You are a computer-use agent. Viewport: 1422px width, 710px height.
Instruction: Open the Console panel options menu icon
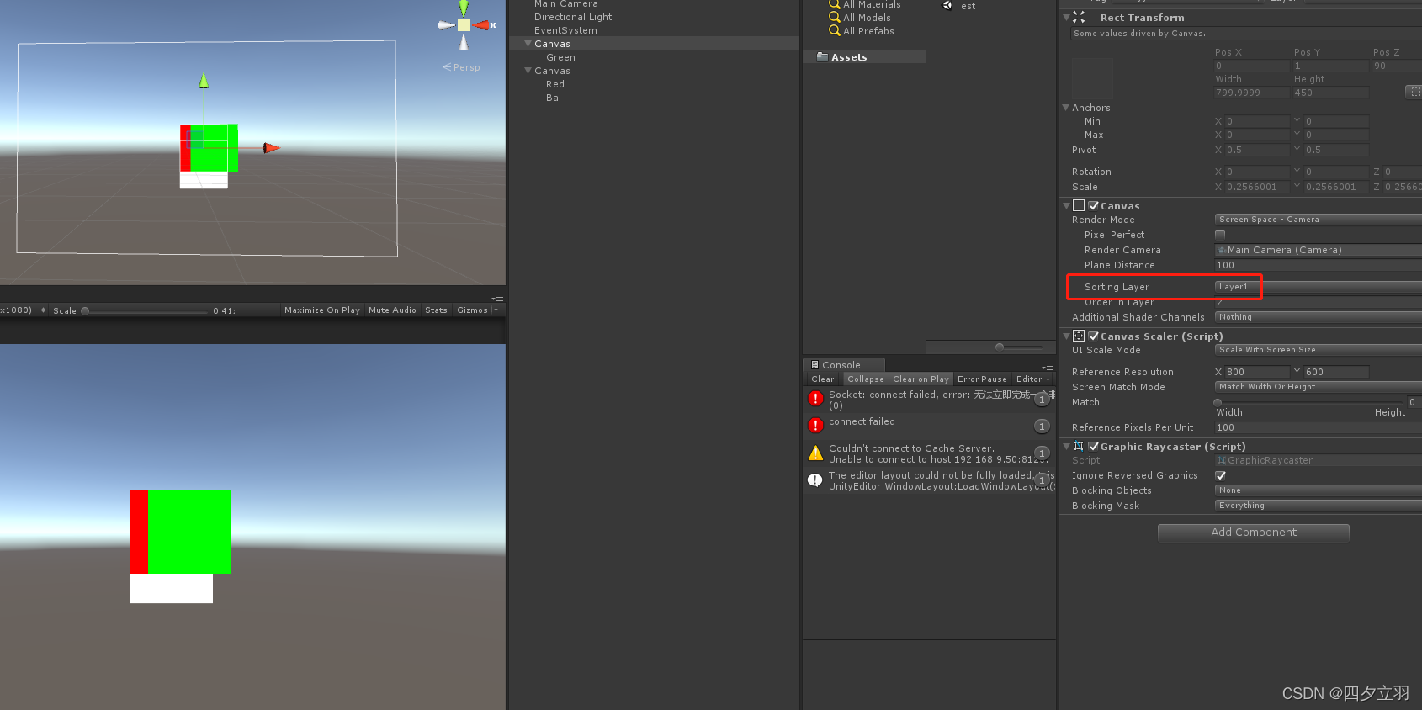pyautogui.click(x=1048, y=368)
